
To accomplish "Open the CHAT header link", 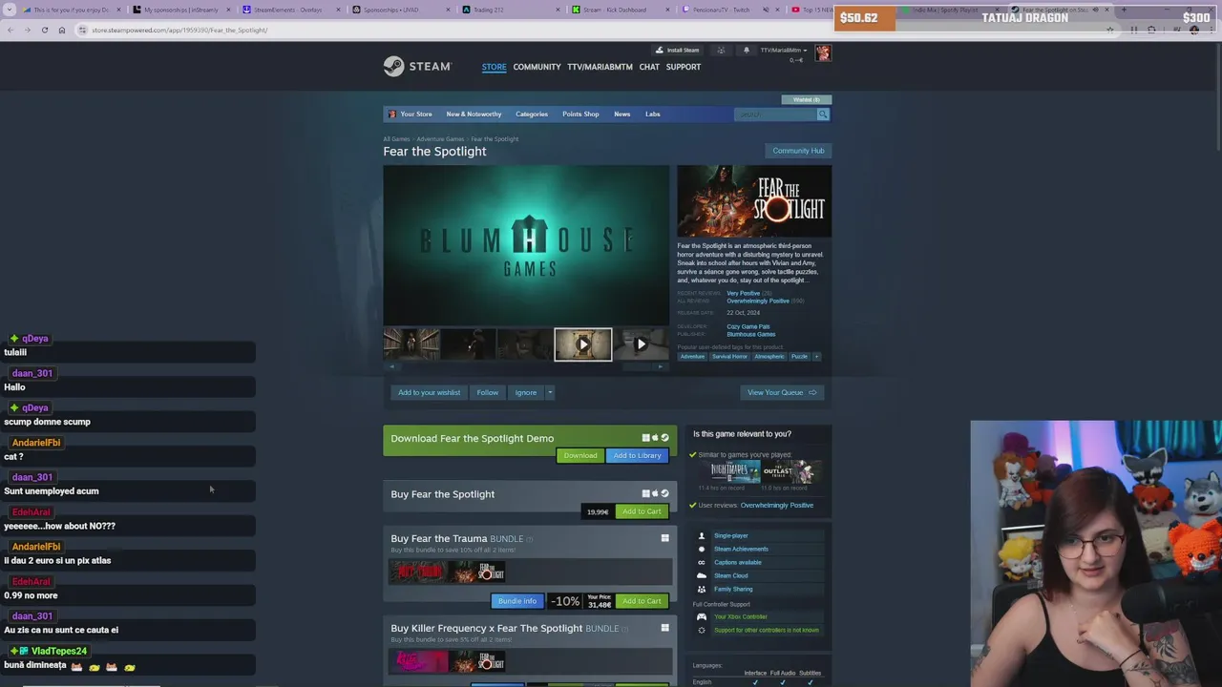I will [649, 67].
